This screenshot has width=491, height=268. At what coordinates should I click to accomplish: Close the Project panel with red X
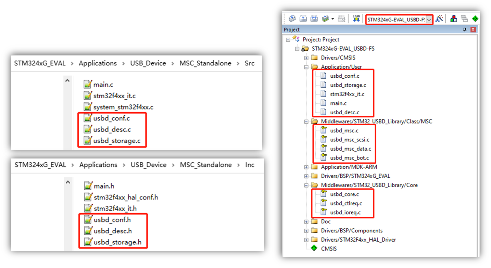click(x=473, y=30)
